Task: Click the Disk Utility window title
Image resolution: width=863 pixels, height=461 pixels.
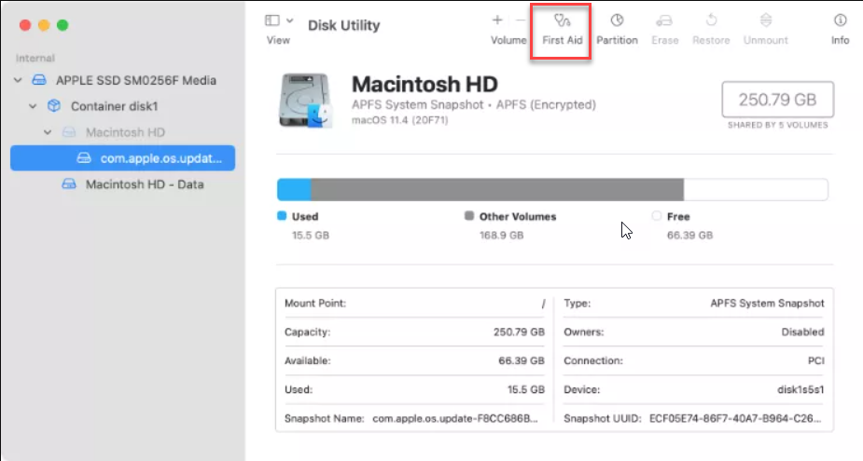Action: (x=344, y=25)
